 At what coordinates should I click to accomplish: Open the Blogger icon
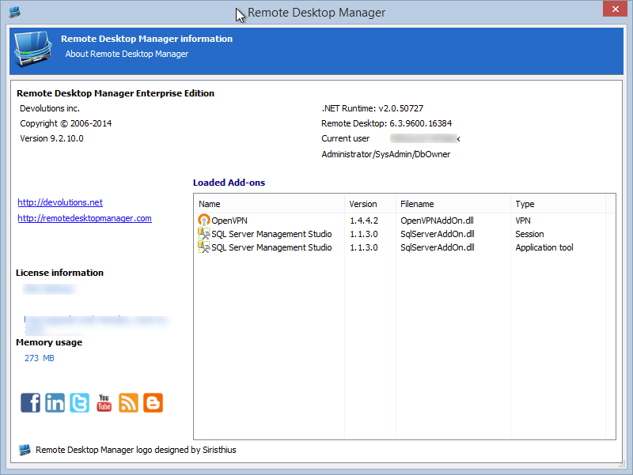[x=153, y=402]
